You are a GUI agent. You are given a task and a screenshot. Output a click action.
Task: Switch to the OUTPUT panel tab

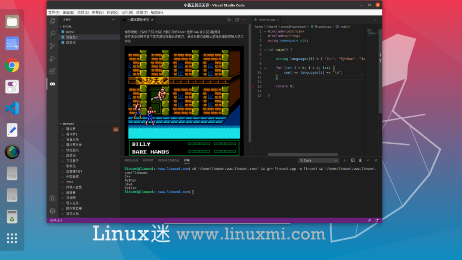point(148,160)
